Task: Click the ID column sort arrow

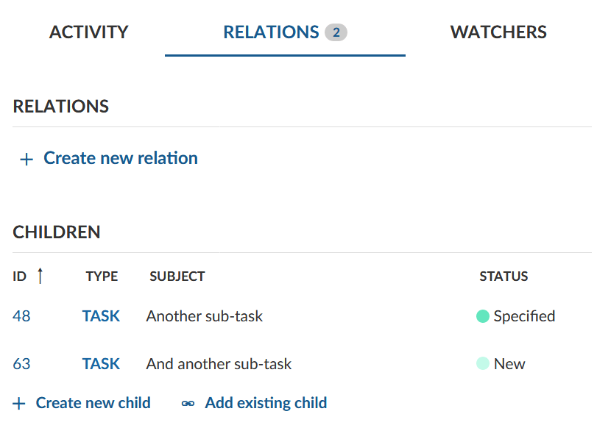Action: pos(40,276)
